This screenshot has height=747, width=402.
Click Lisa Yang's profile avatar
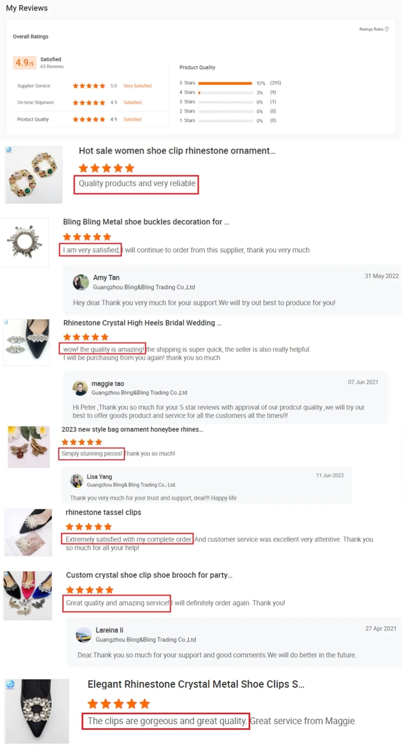(x=77, y=480)
